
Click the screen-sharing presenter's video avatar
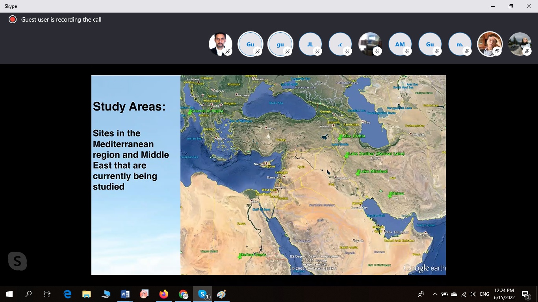pos(490,44)
